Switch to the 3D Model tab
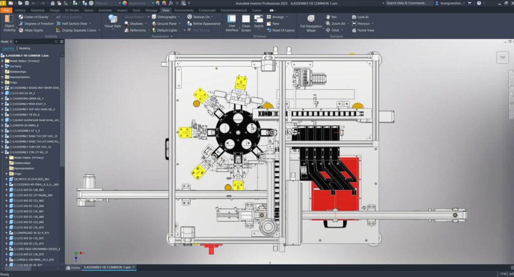Image resolution: width=514 pixels, height=277 pixels. point(72,10)
